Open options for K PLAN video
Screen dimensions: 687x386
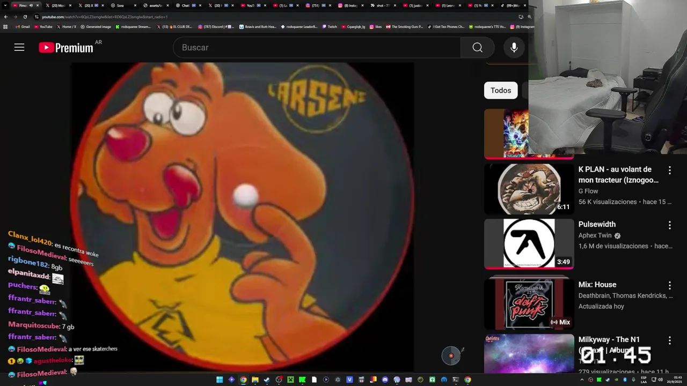pyautogui.click(x=669, y=170)
